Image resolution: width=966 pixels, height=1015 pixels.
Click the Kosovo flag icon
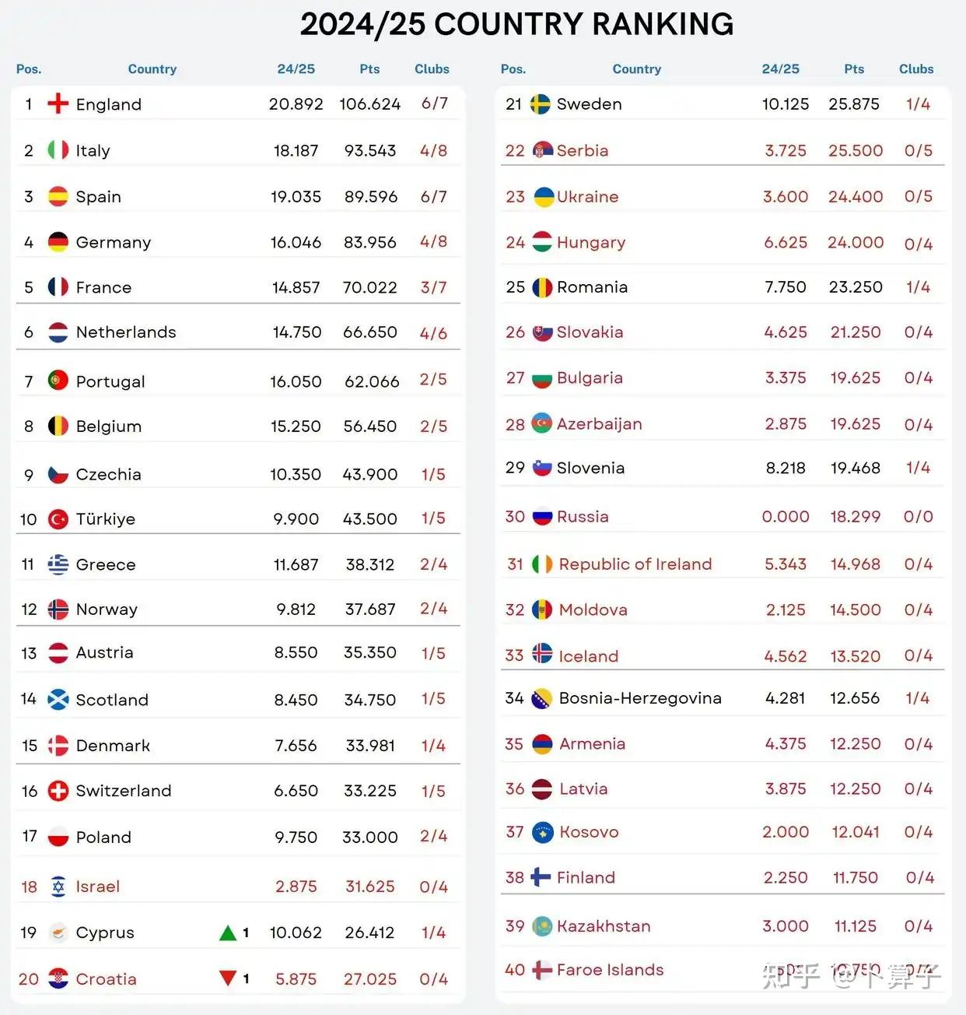point(542,833)
